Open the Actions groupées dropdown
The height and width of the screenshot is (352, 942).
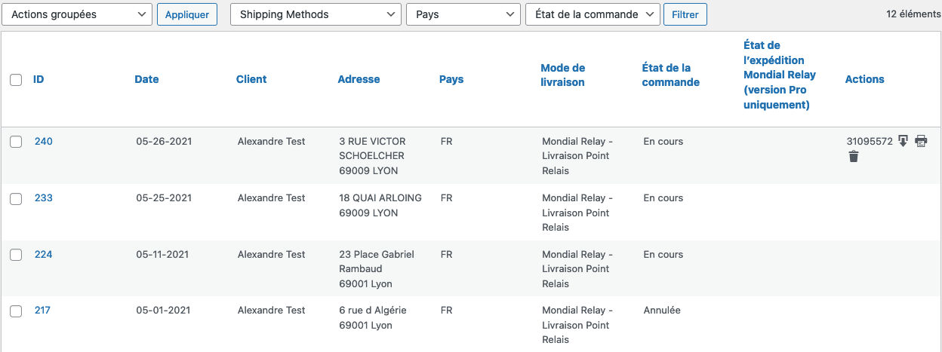tap(77, 14)
